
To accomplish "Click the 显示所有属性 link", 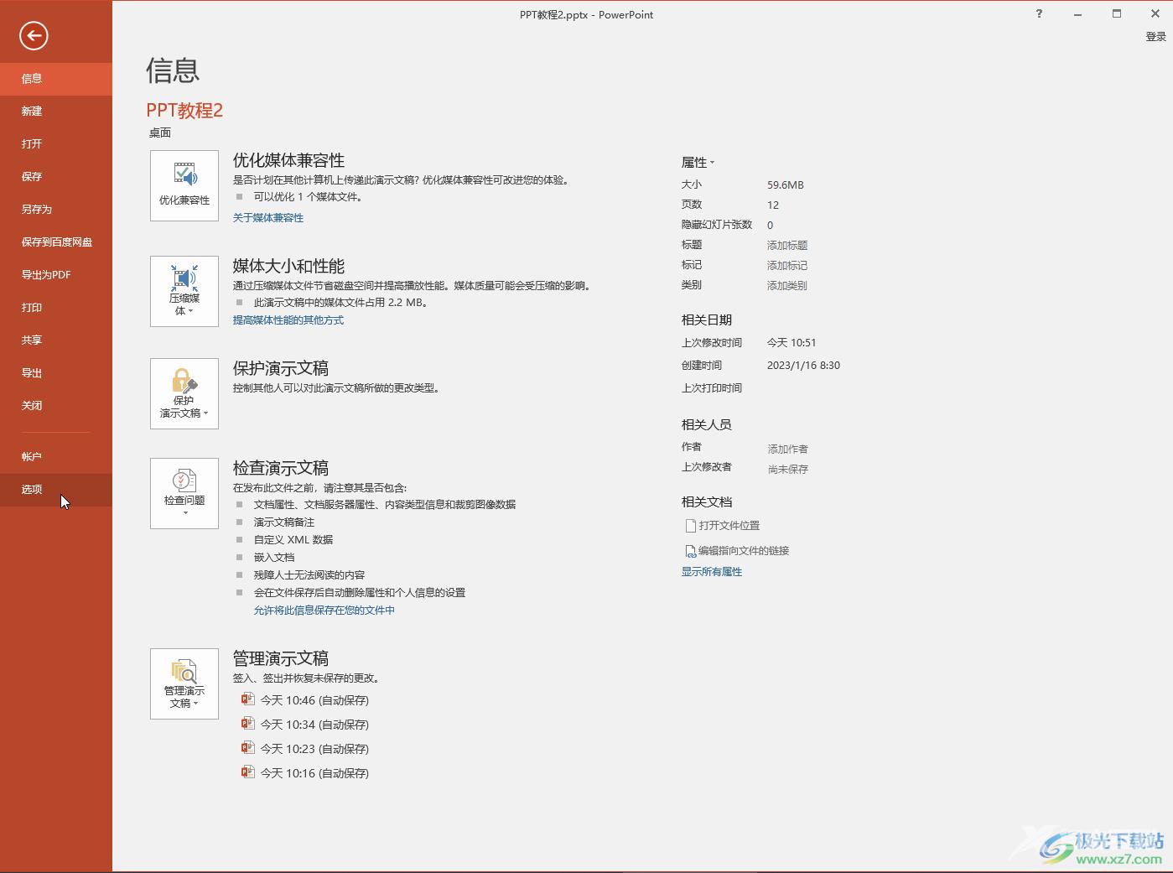I will [x=712, y=572].
